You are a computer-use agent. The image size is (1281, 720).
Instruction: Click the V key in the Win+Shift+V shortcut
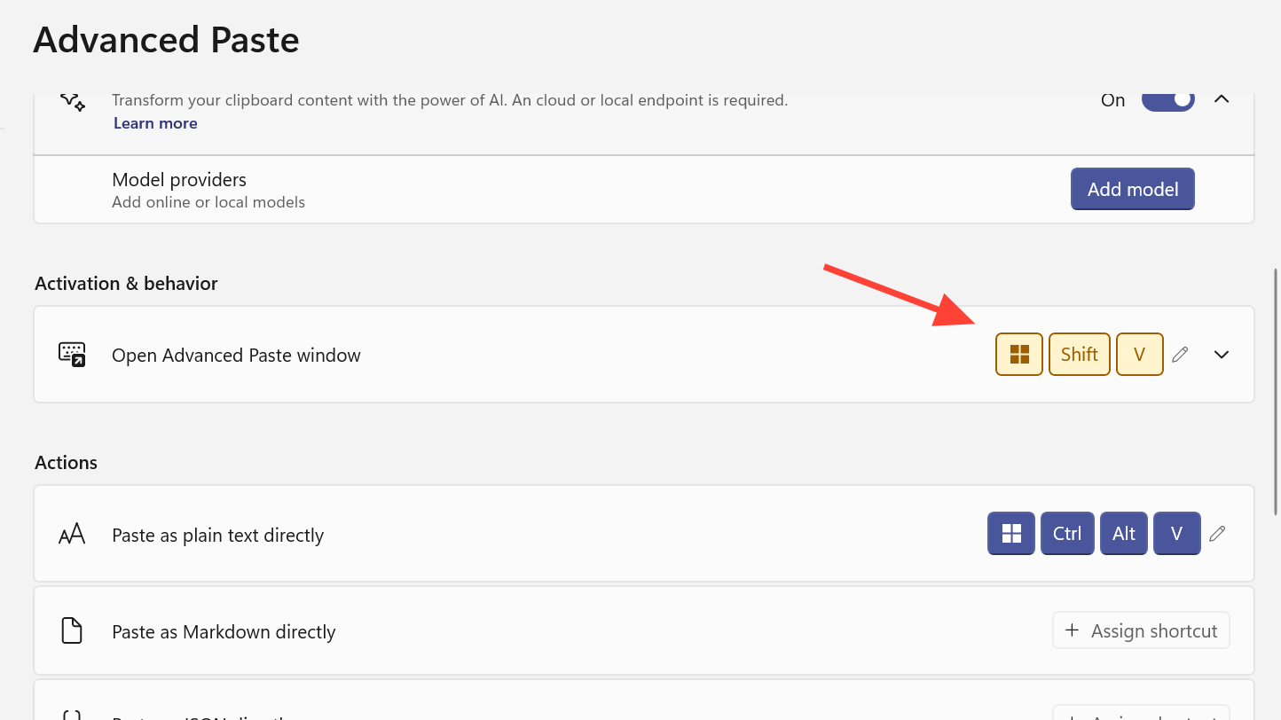point(1140,355)
